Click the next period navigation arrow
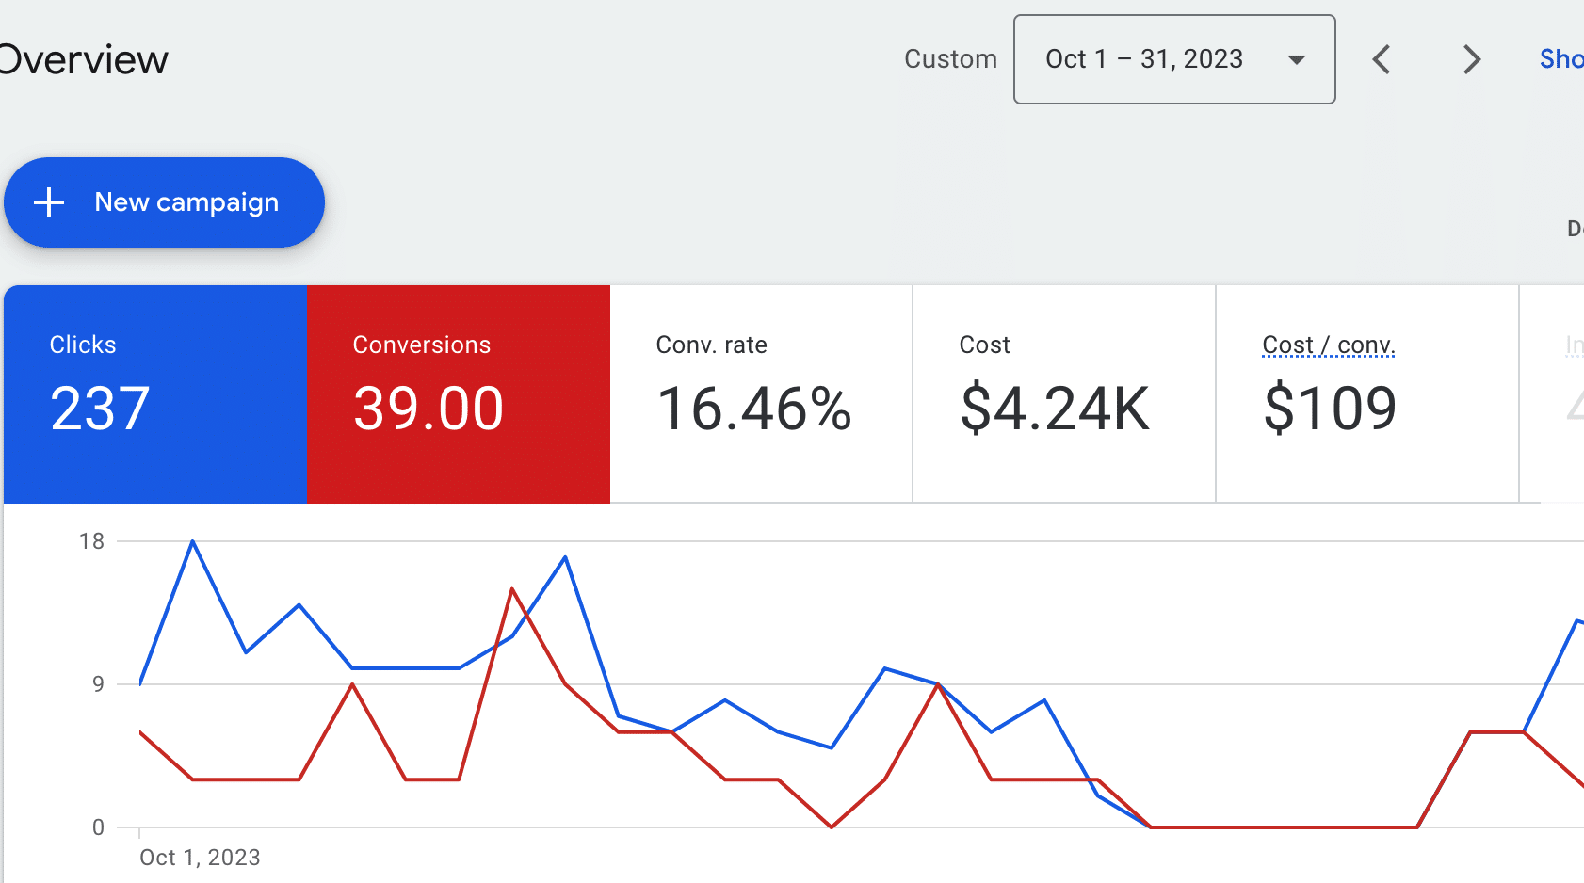Screen dimensions: 1584x883 click(x=1471, y=59)
